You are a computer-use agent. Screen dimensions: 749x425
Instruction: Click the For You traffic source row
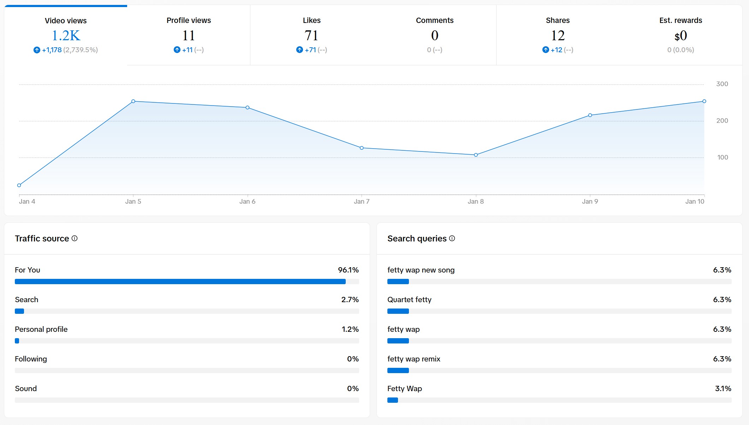point(27,270)
